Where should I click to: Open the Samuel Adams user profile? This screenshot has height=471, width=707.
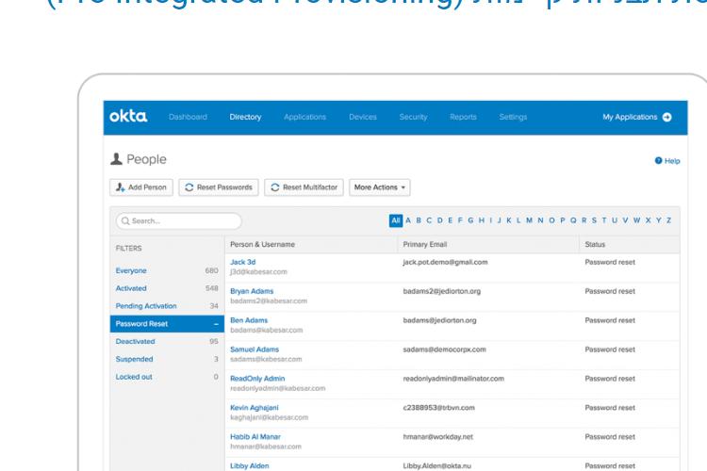tap(255, 349)
